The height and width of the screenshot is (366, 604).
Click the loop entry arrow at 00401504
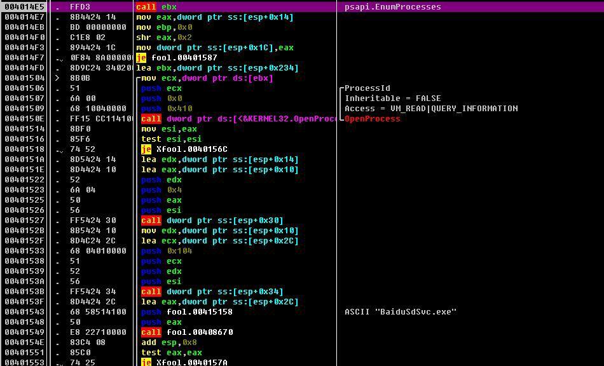(58, 78)
